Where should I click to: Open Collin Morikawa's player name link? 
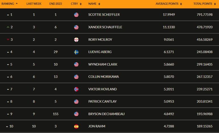coord(104,77)
